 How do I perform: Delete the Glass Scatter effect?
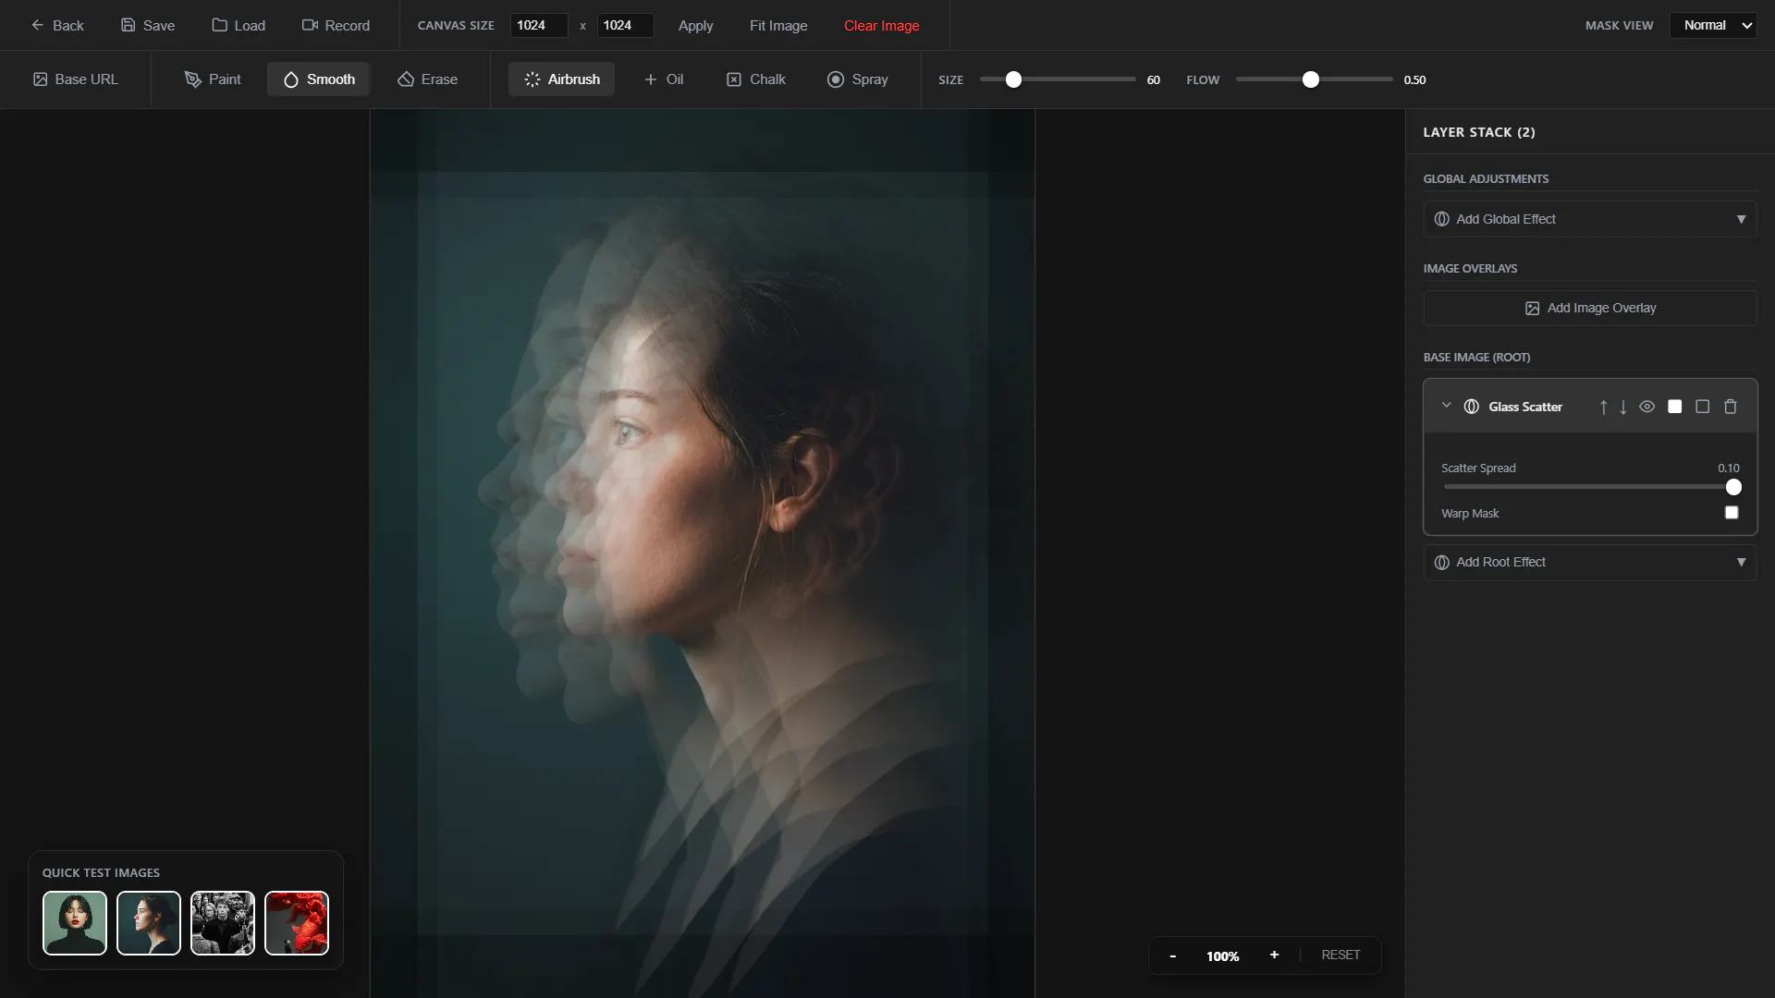(1730, 407)
